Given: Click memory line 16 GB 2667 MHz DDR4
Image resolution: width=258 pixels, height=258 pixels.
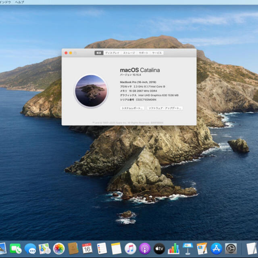Looking at the screenshot, I should click(138, 91).
